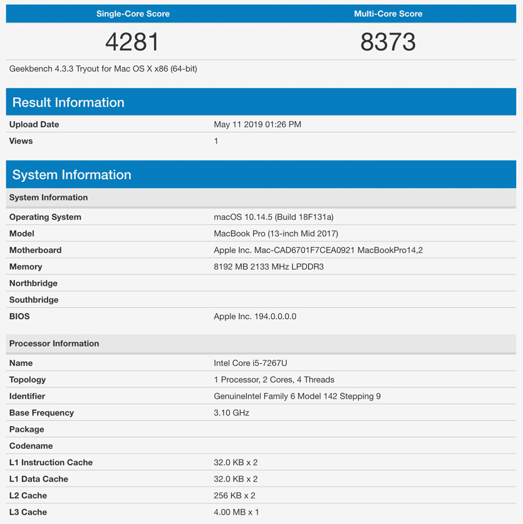Click the Geekbench 4.3.3 Tryout version line
523x524 pixels.
[x=103, y=69]
